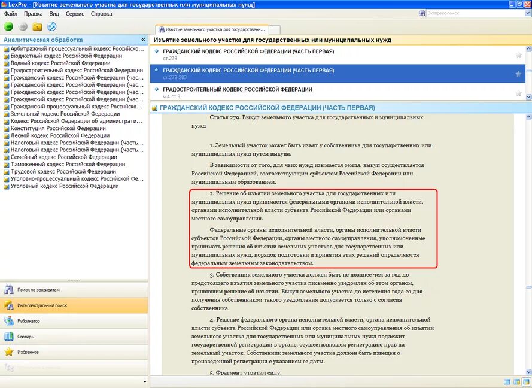
Task: Open Уголовно-процессуальный кодекс entry
Action: [74, 178]
